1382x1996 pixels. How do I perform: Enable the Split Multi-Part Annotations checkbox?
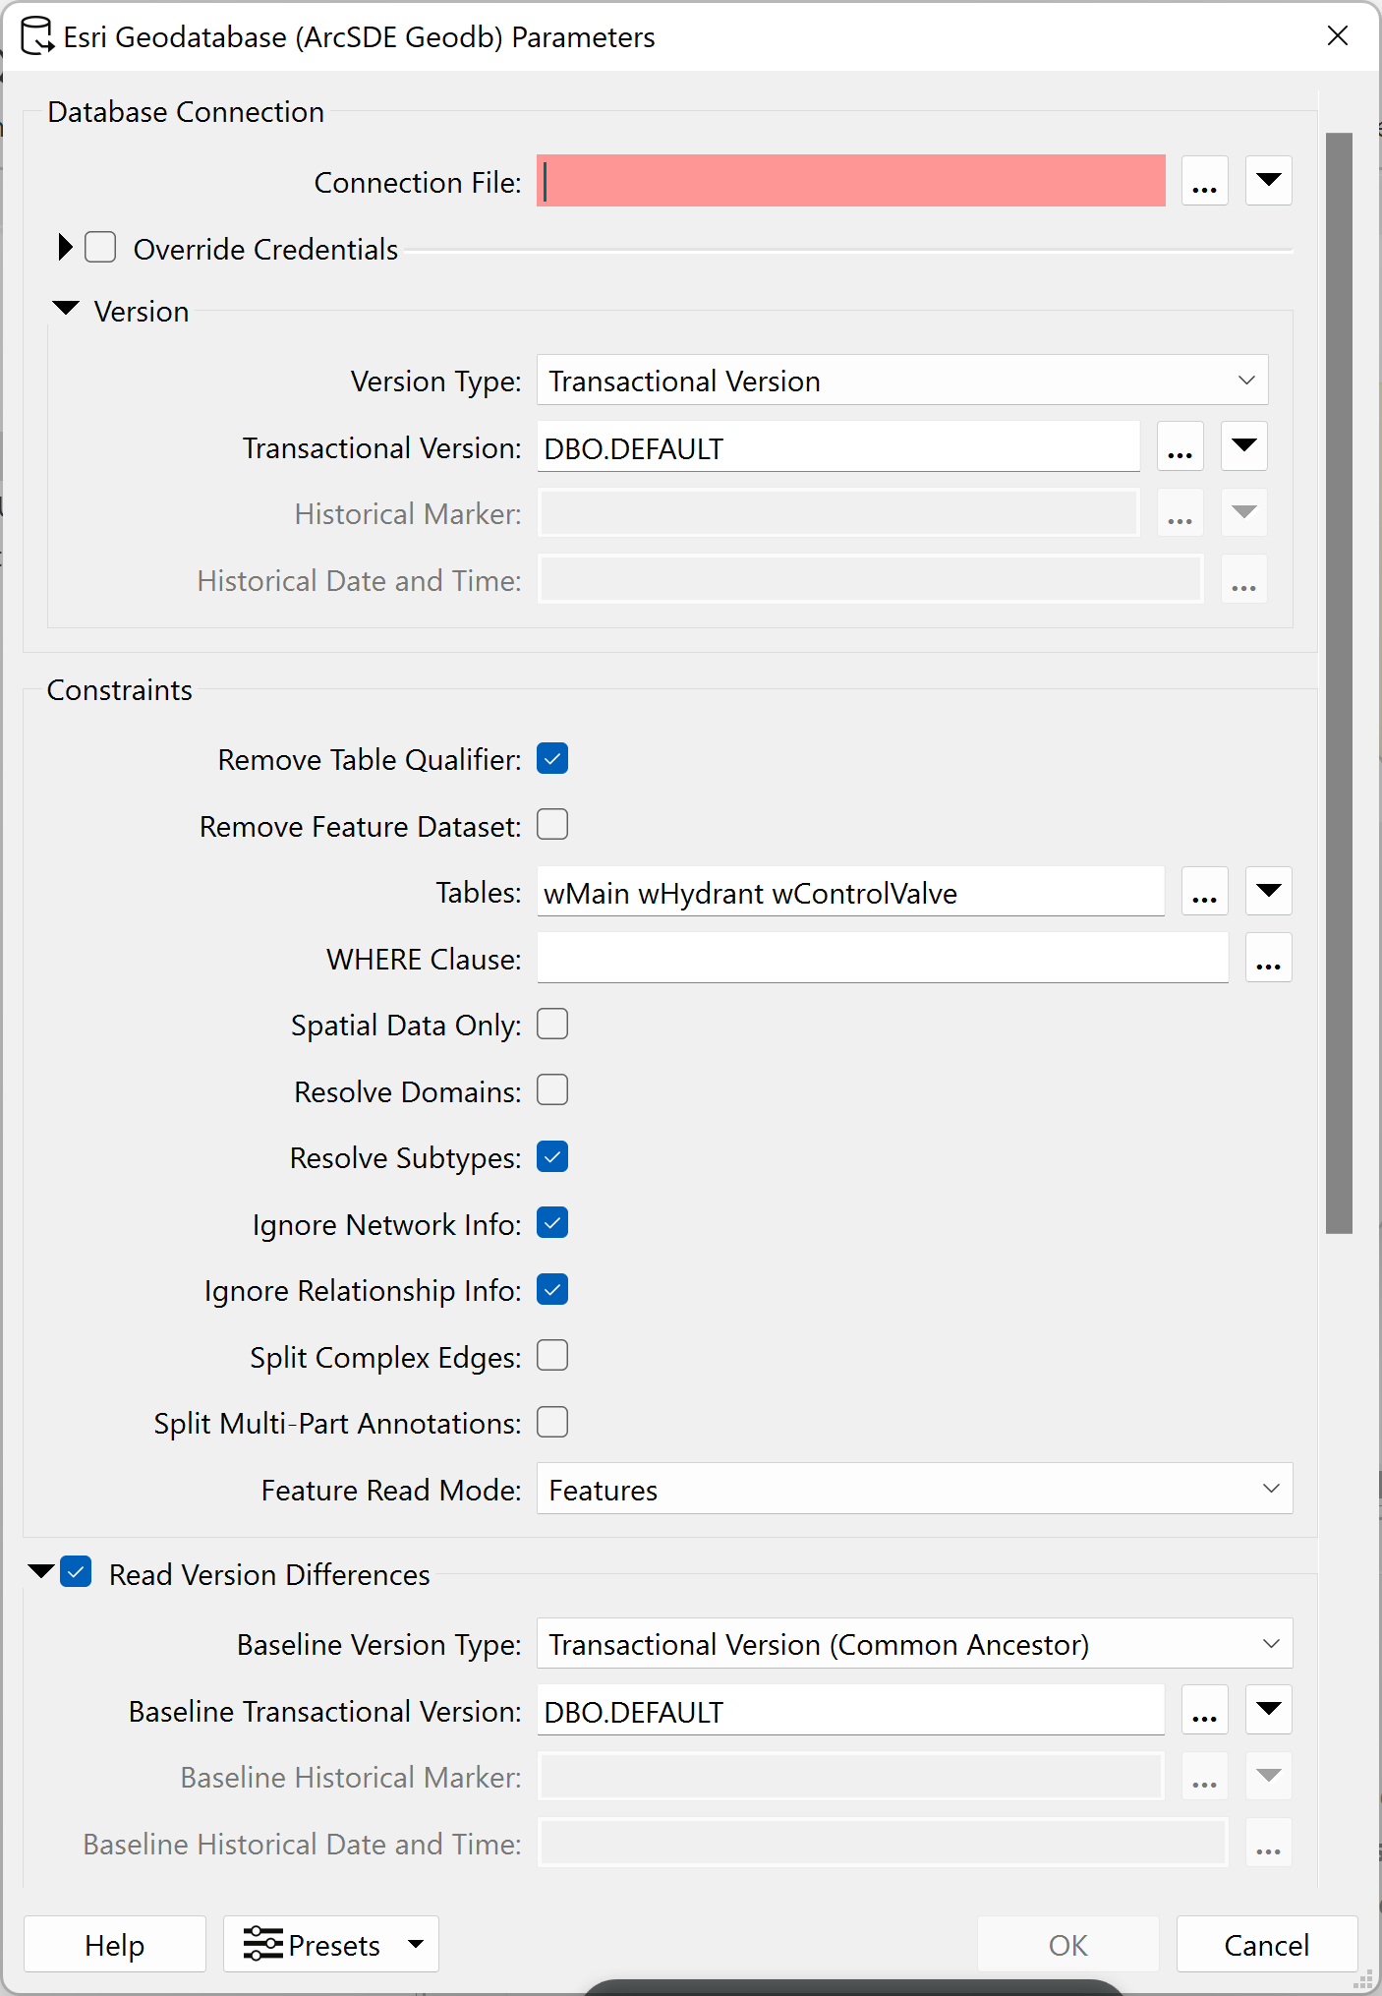tap(552, 1423)
